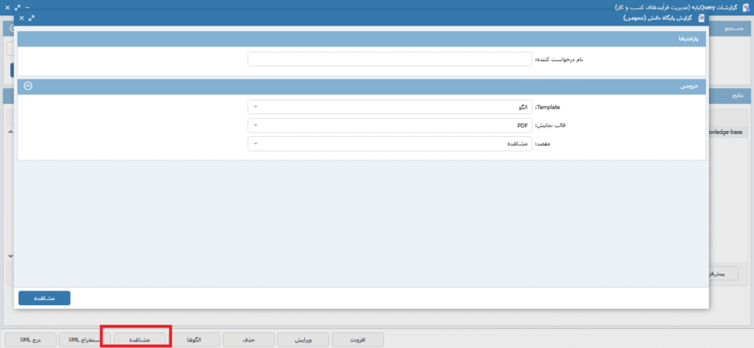The width and height of the screenshot is (754, 348).
Task: Open الگوها from the bottom toolbar
Action: tap(194, 340)
